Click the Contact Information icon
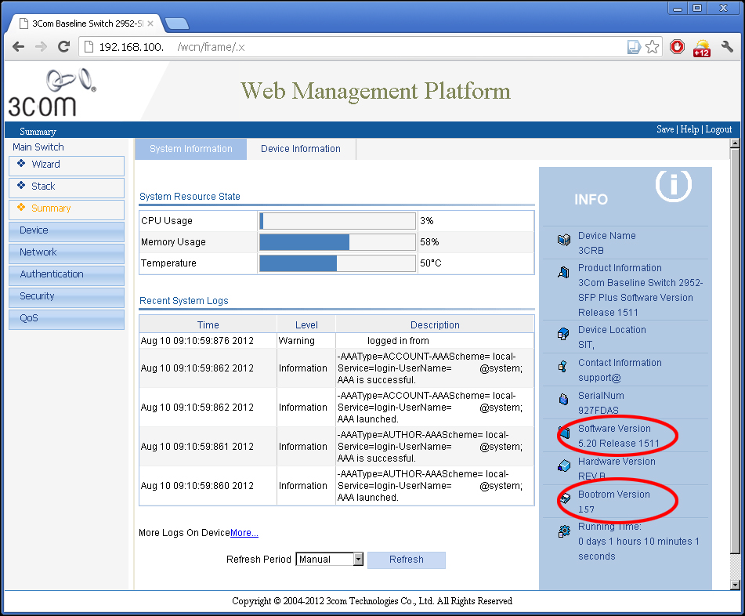This screenshot has width=745, height=616. click(x=563, y=367)
